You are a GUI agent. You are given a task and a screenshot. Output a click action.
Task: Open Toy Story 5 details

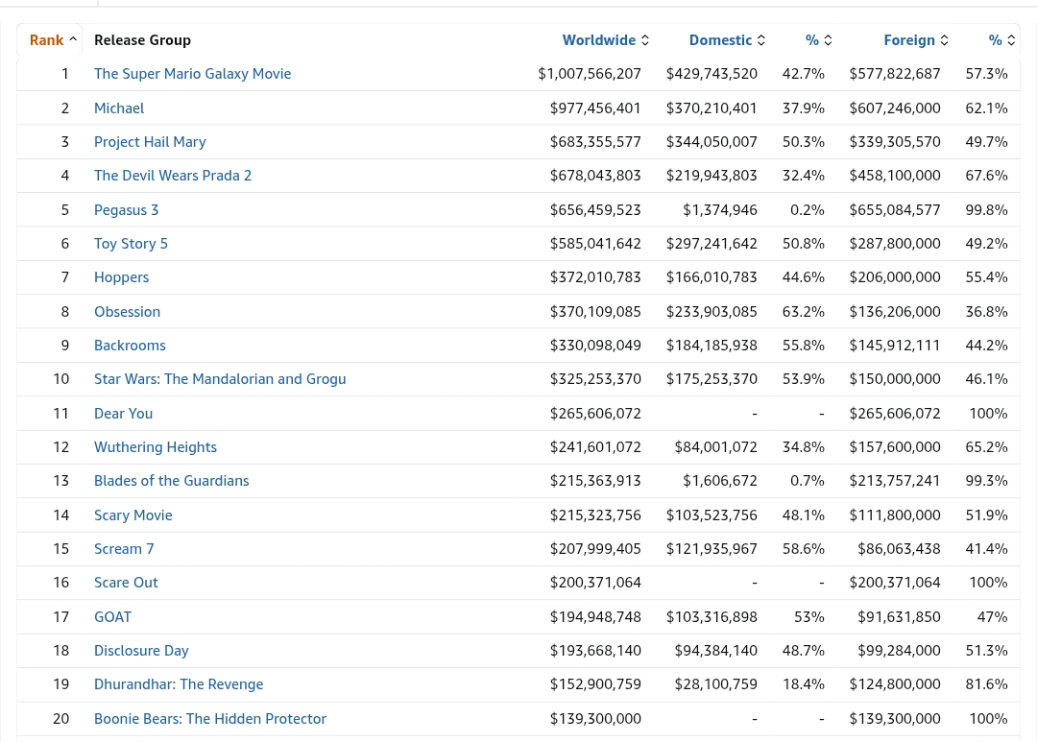131,244
